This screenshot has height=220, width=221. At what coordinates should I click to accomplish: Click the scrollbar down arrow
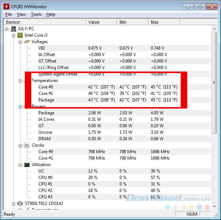pyautogui.click(x=215, y=206)
